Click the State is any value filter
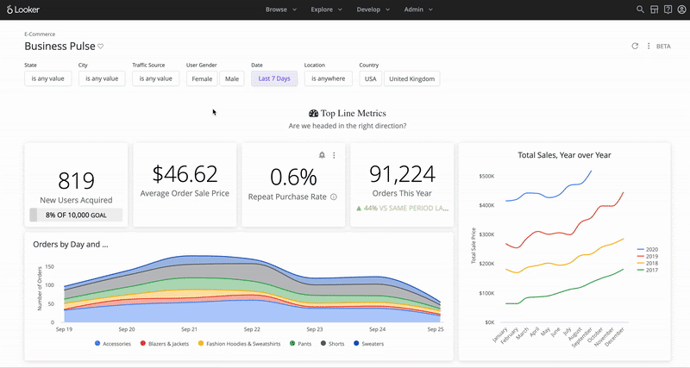690x368 pixels. click(48, 78)
